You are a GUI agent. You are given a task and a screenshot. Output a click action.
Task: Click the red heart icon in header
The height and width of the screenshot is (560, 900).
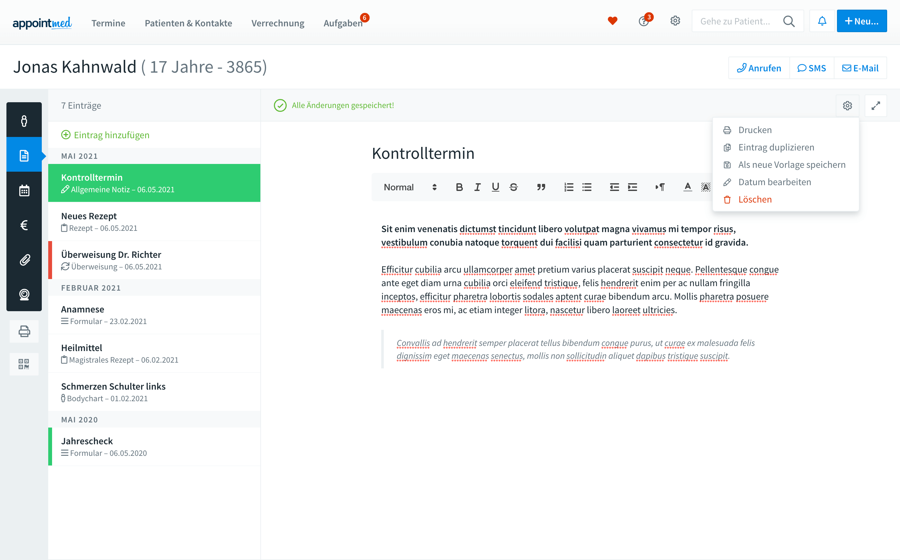pos(613,21)
